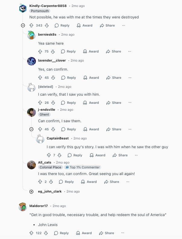Upvote Kindly-Carpenter8858's comment
The image size is (182, 239).
(x=31, y=26)
